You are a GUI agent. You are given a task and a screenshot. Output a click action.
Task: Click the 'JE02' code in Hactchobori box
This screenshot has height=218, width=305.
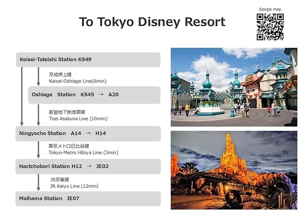[102, 167]
